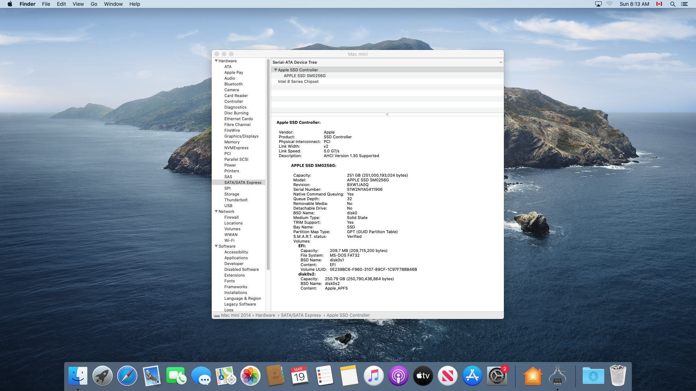Select Thunderbolt in the sidebar

pyautogui.click(x=236, y=200)
